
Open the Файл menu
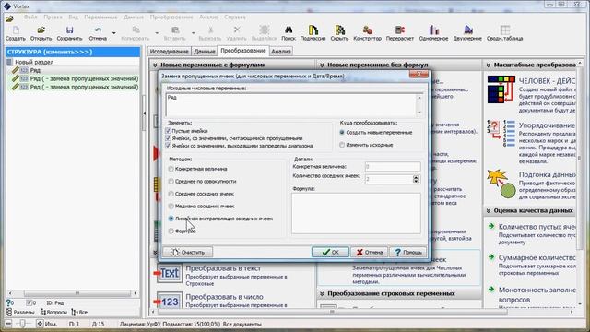30,17
